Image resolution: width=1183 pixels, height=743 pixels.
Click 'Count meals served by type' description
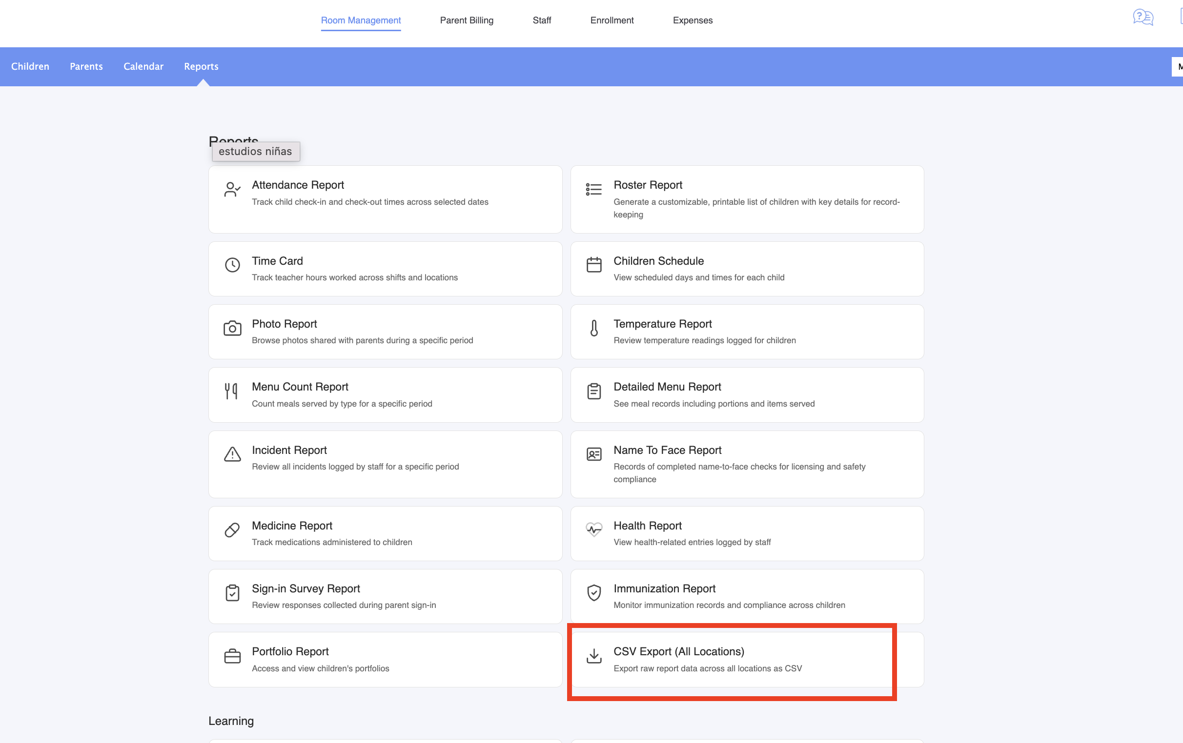point(342,404)
